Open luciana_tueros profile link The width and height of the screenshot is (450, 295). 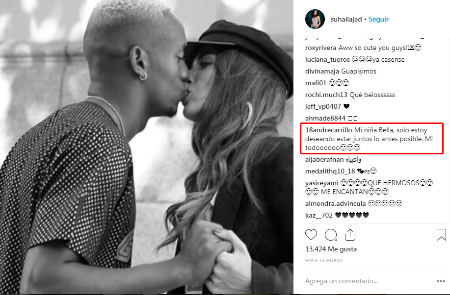click(327, 60)
